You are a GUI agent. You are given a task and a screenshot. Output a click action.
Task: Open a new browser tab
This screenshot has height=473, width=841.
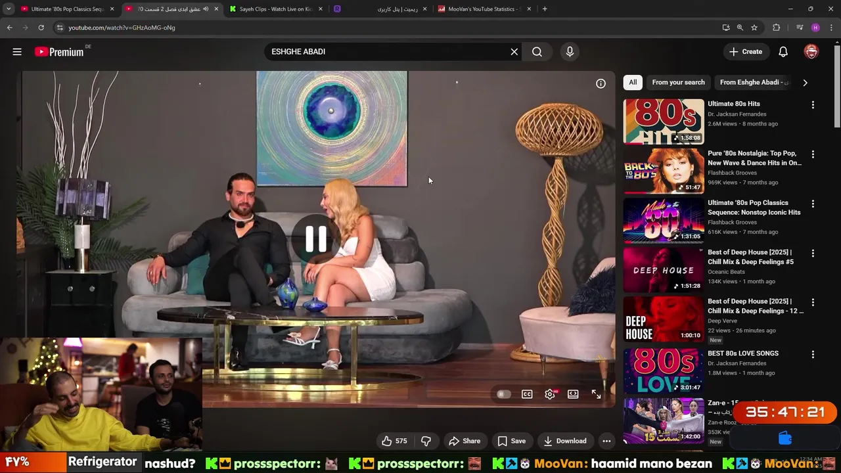point(545,9)
